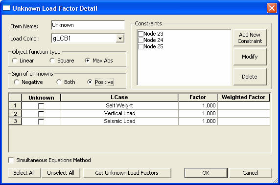The width and height of the screenshot is (280, 185).
Task: Click the Modify constraint button
Action: 250,57
